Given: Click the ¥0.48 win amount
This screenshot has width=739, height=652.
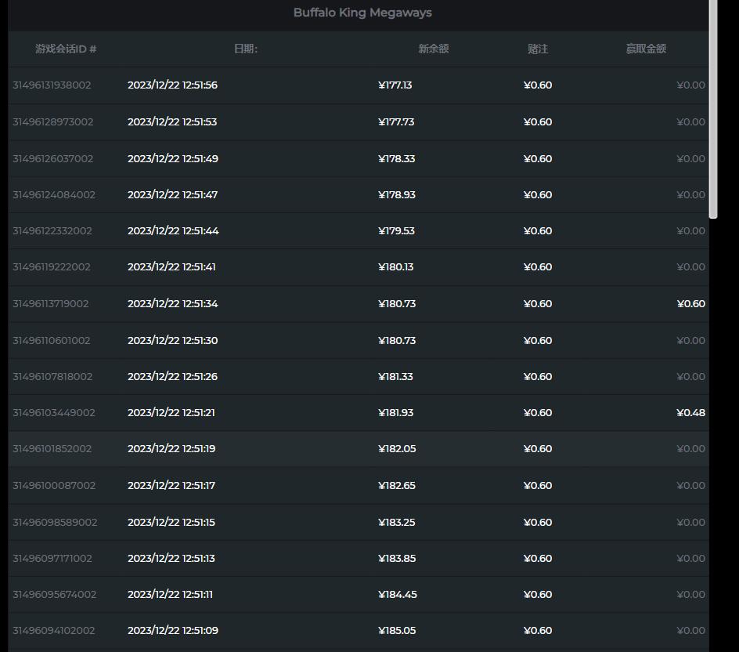Looking at the screenshot, I should (691, 413).
